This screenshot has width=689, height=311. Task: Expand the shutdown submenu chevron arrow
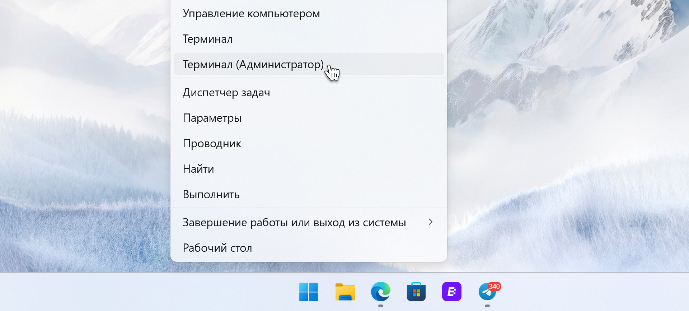431,222
